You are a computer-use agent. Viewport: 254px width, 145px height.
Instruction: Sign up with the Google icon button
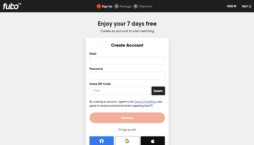(127, 141)
